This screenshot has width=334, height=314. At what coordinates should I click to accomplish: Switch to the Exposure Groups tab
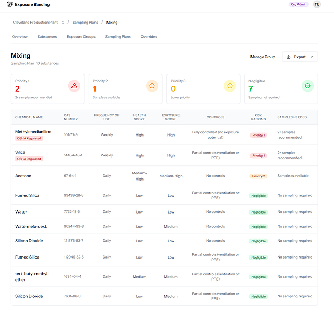point(81,37)
